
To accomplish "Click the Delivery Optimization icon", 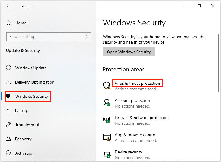I will (x=9, y=82).
